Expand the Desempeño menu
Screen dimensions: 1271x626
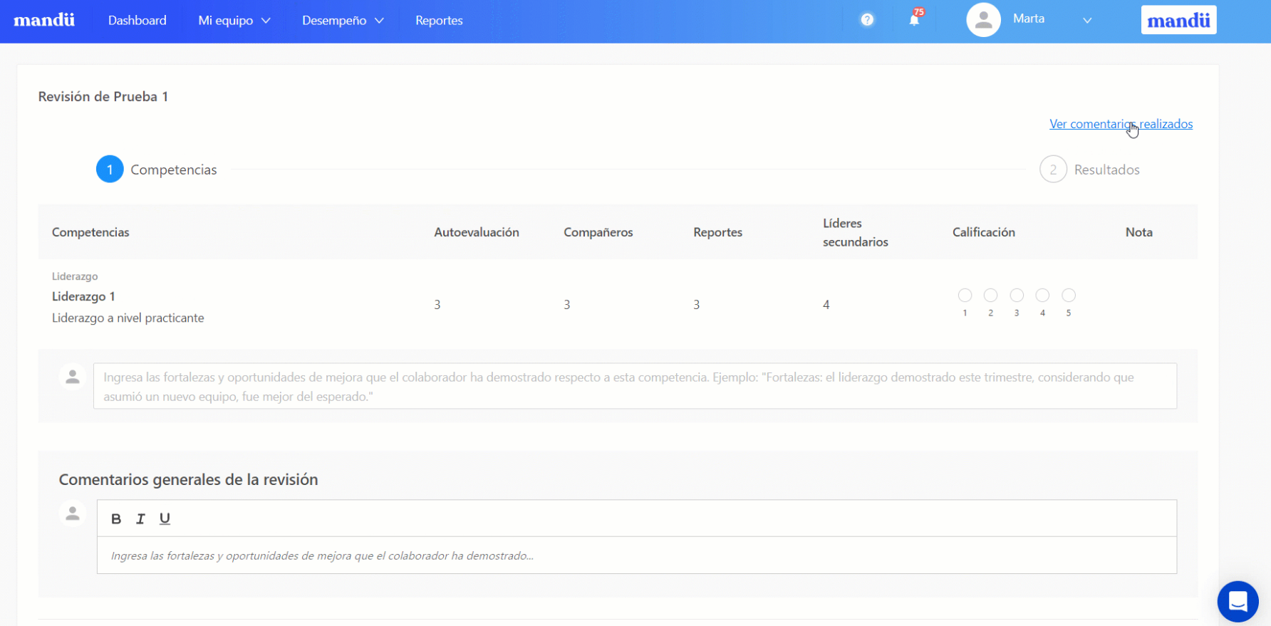coord(343,21)
